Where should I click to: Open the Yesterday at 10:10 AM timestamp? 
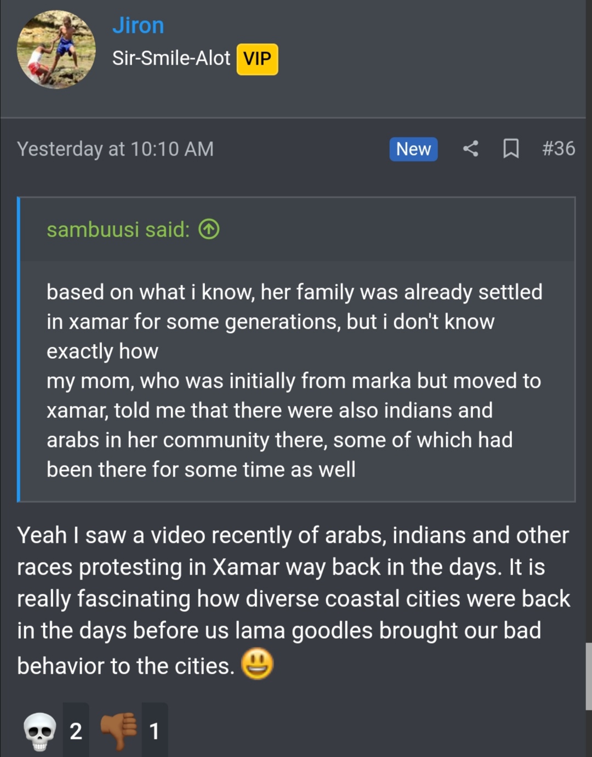[115, 149]
